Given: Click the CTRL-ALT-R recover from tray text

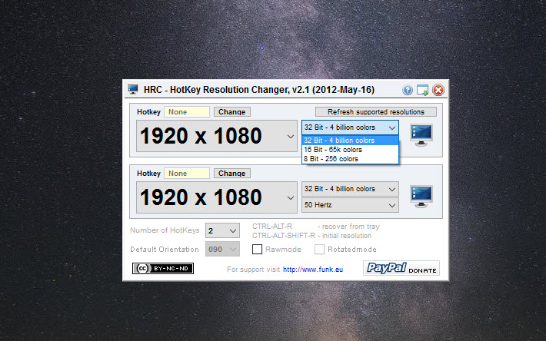Looking at the screenshot, I should click(x=316, y=227).
